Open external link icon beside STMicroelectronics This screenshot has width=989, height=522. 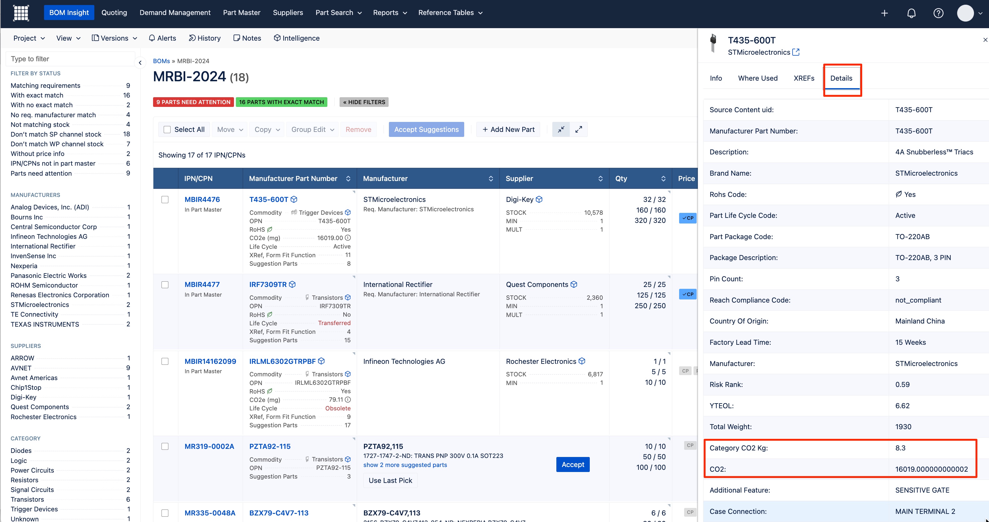click(x=796, y=52)
